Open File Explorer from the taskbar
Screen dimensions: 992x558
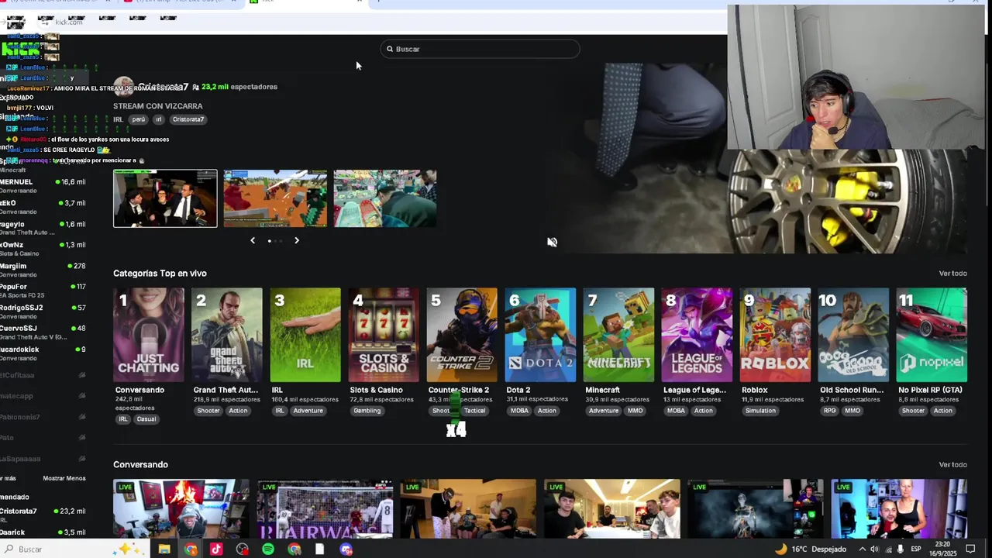click(164, 549)
